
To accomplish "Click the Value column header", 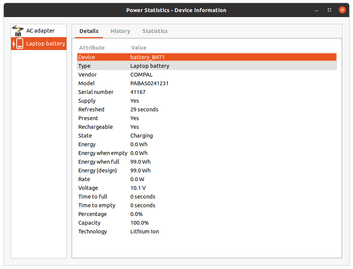I will tap(139, 48).
